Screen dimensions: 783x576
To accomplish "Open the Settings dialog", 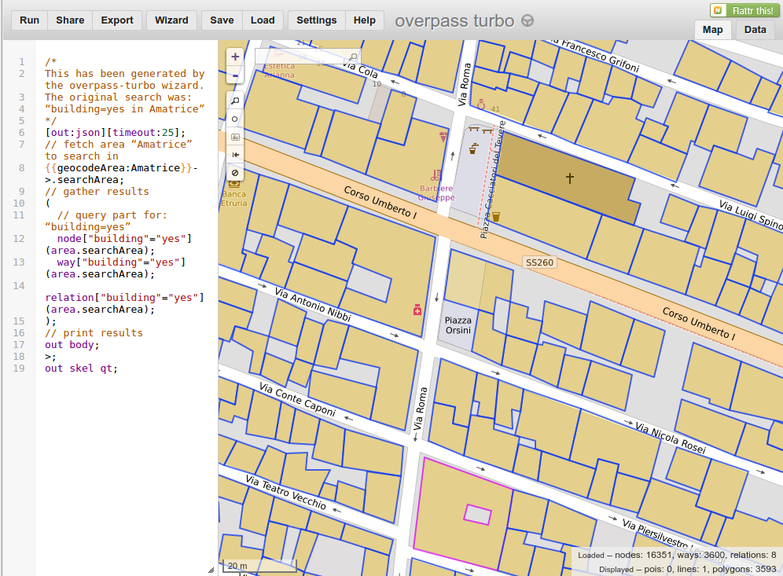I will pos(316,20).
